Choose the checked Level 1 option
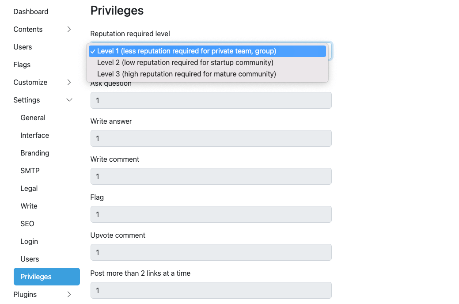The height and width of the screenshot is (304, 459). pyautogui.click(x=186, y=51)
